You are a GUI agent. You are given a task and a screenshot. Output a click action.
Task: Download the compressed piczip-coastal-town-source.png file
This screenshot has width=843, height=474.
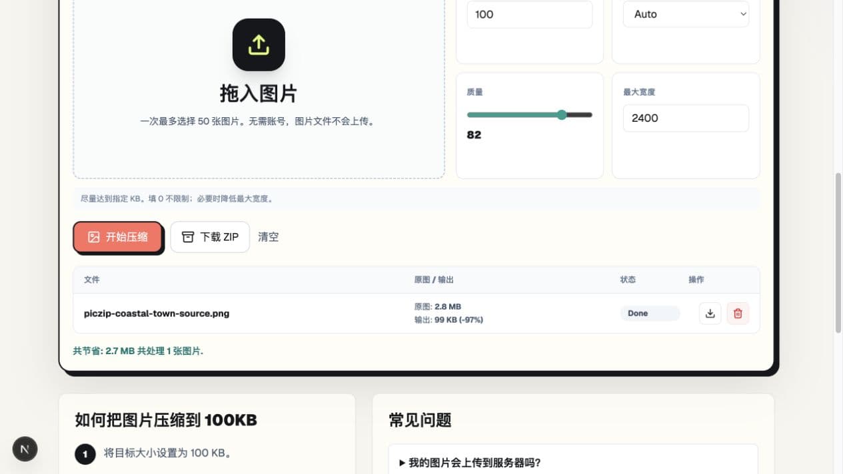point(710,313)
